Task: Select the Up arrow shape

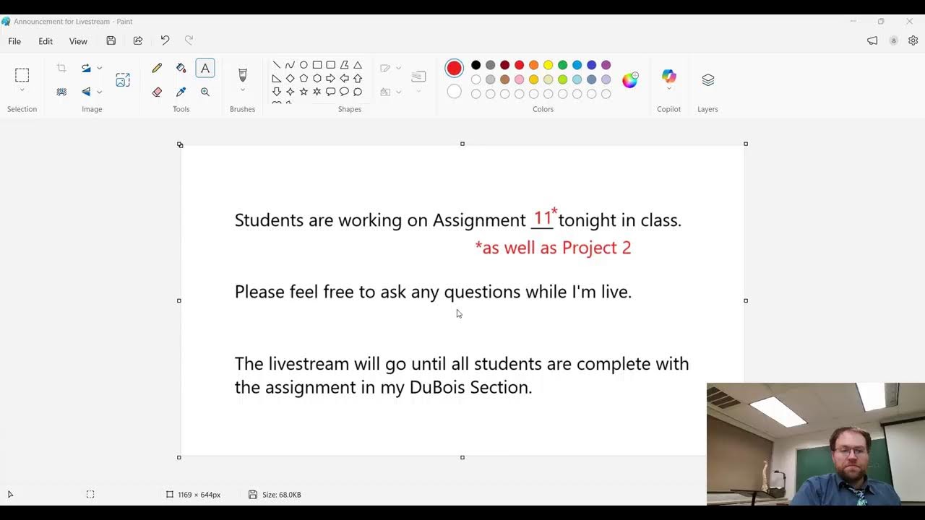Action: tap(358, 78)
